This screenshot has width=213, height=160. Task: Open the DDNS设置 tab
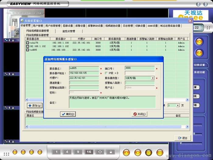tap(153, 26)
